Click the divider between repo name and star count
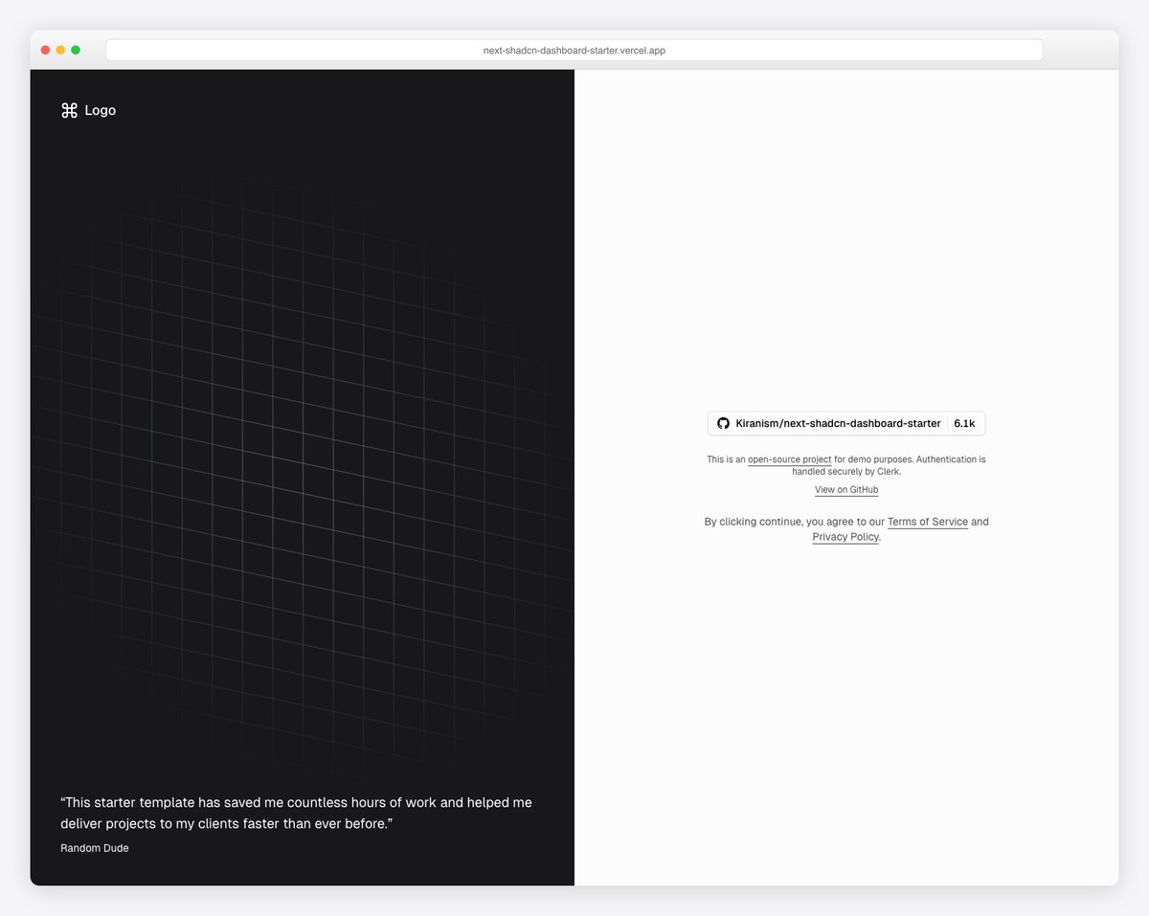 point(947,422)
